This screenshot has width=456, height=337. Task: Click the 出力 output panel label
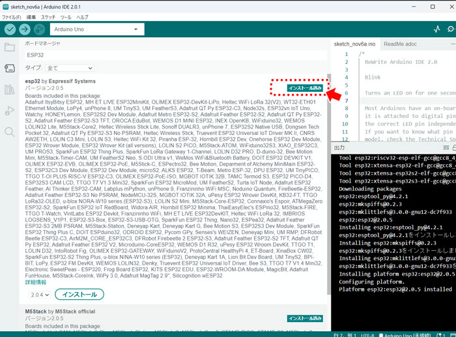click(339, 147)
